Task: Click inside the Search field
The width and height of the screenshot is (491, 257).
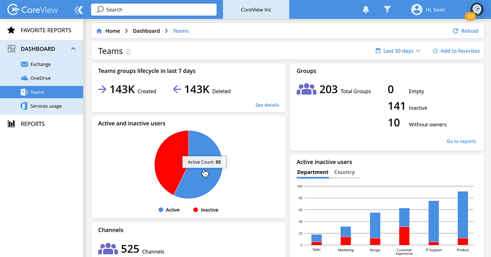Action: [x=153, y=9]
